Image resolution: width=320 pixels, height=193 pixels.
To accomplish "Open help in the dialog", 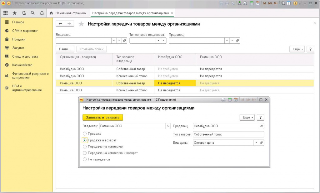I will coord(260,118).
